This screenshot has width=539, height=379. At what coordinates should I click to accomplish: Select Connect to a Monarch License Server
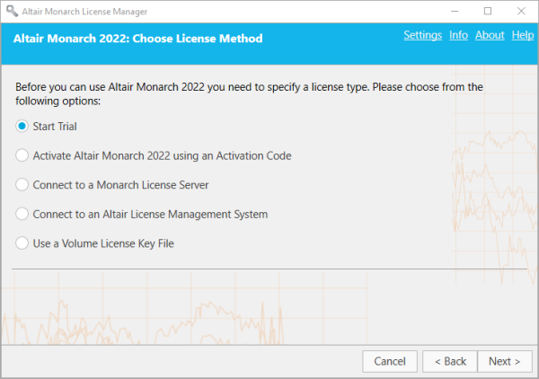[22, 185]
